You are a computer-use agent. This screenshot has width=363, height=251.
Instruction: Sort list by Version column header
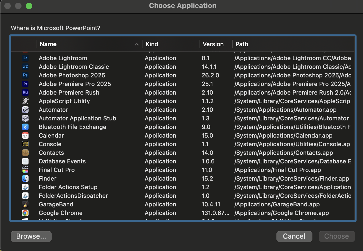click(x=213, y=44)
